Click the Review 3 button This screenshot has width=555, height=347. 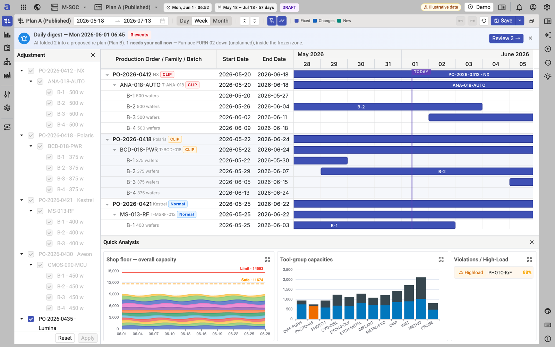[506, 38]
